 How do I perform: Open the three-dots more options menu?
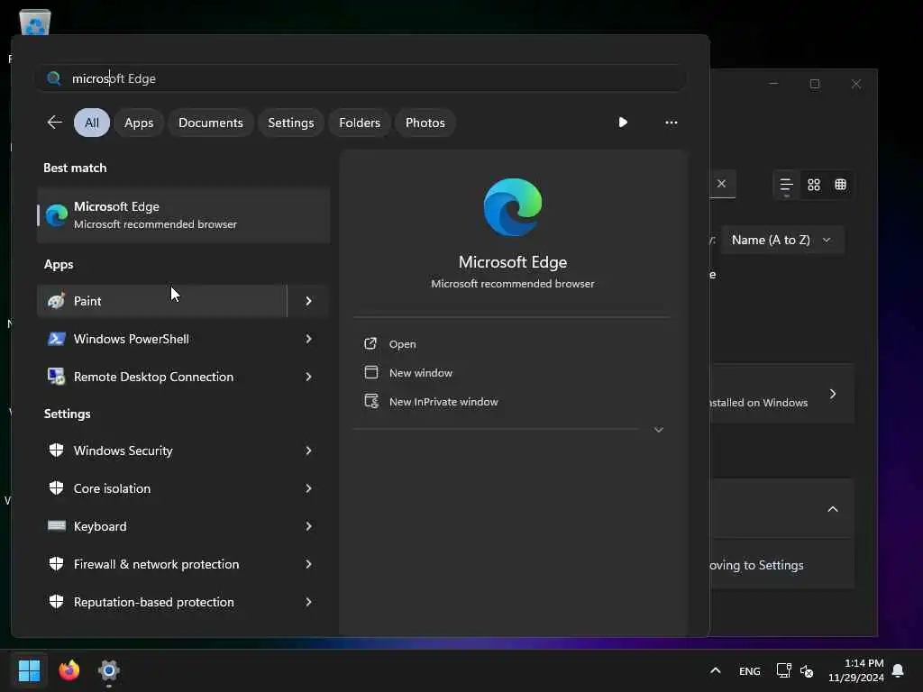(x=671, y=123)
